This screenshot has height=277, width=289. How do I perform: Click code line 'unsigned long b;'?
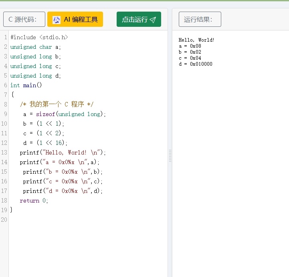point(35,56)
